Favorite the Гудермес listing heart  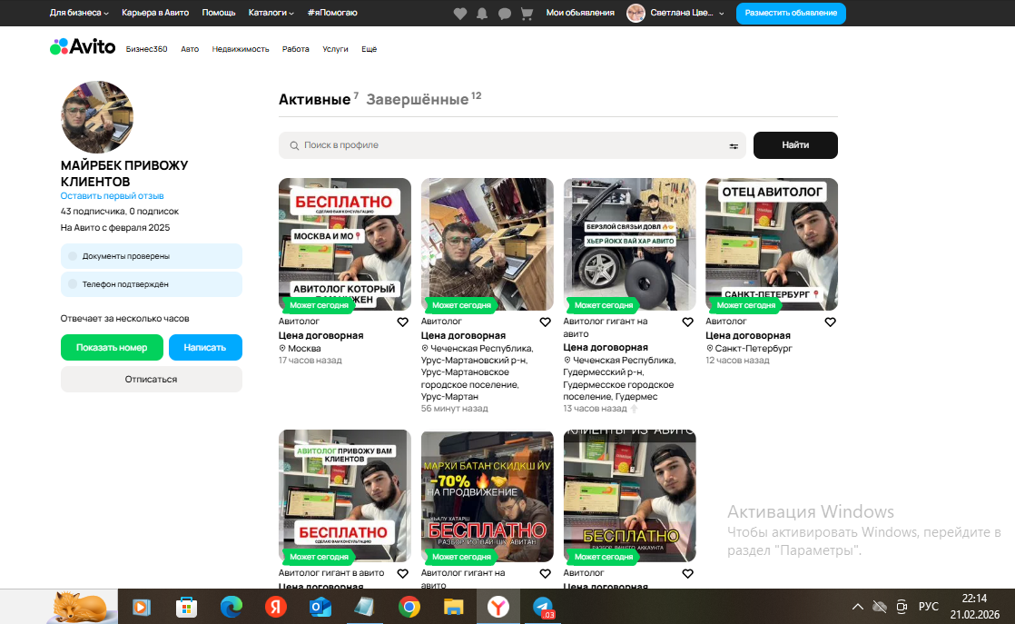point(687,322)
